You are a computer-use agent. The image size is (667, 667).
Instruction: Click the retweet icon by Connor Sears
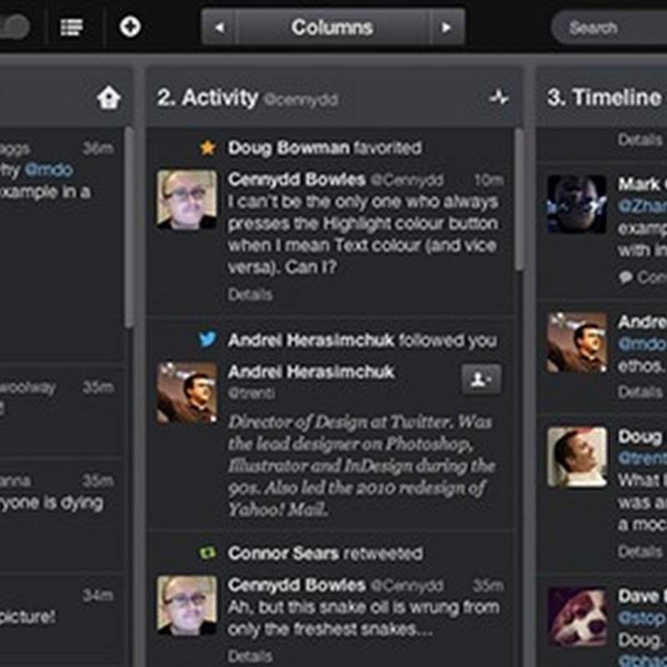[208, 553]
